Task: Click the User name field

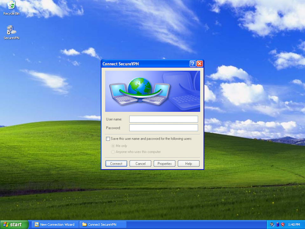Action: point(164,119)
